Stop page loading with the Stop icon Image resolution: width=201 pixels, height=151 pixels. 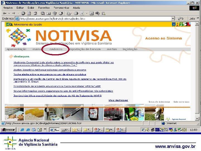(23, 13)
